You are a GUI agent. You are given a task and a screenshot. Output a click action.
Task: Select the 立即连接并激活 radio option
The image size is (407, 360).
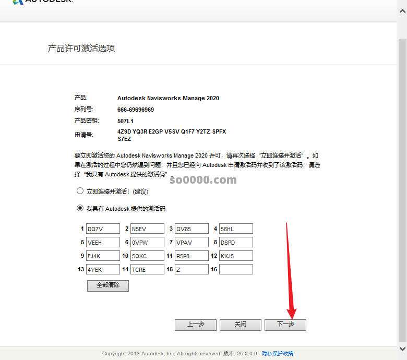80,191
